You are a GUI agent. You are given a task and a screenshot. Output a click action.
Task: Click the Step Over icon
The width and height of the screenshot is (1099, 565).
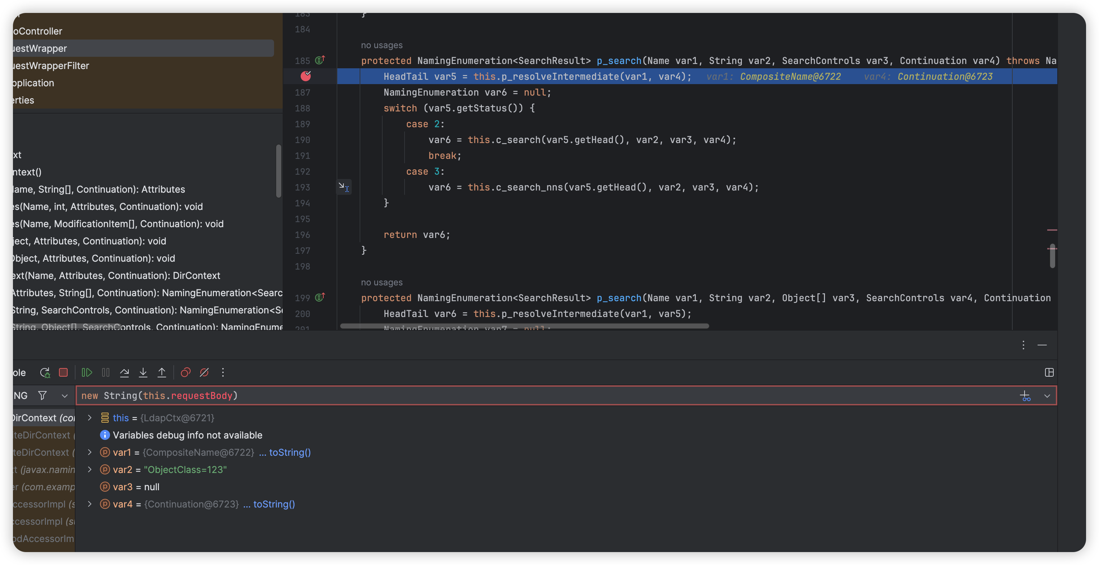[x=124, y=373]
